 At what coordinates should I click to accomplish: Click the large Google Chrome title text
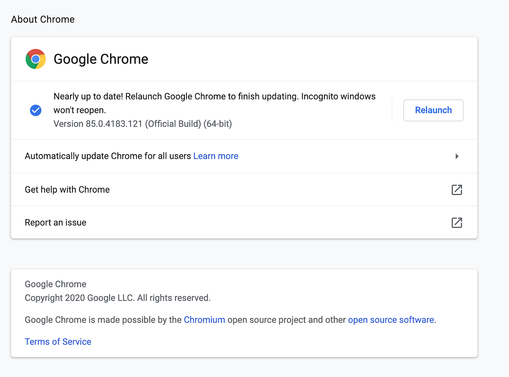click(101, 59)
